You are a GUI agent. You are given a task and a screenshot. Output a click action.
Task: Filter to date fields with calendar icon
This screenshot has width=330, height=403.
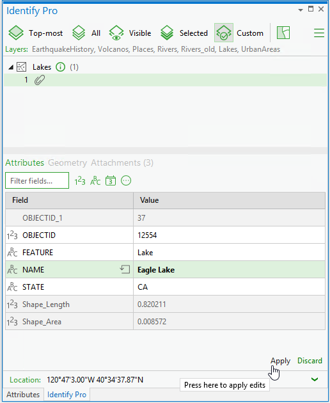pyautogui.click(x=111, y=180)
